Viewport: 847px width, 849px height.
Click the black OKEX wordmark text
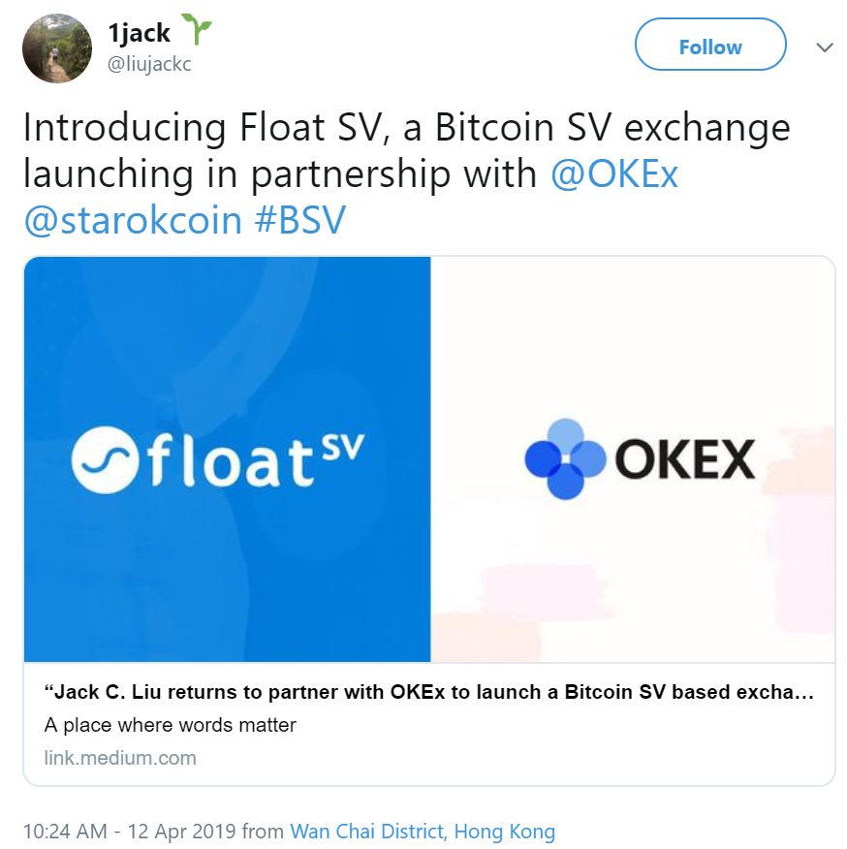(x=684, y=459)
